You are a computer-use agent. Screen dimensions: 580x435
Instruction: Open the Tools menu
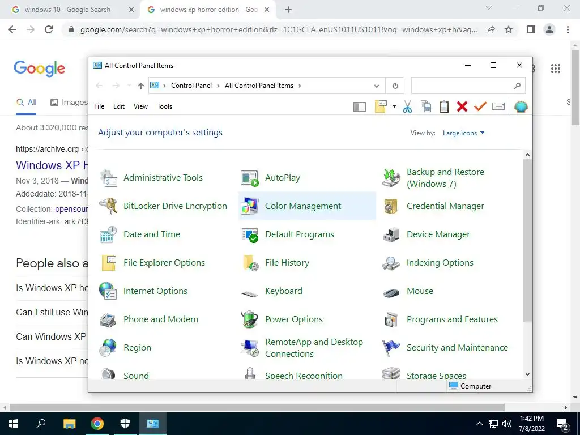tap(165, 106)
